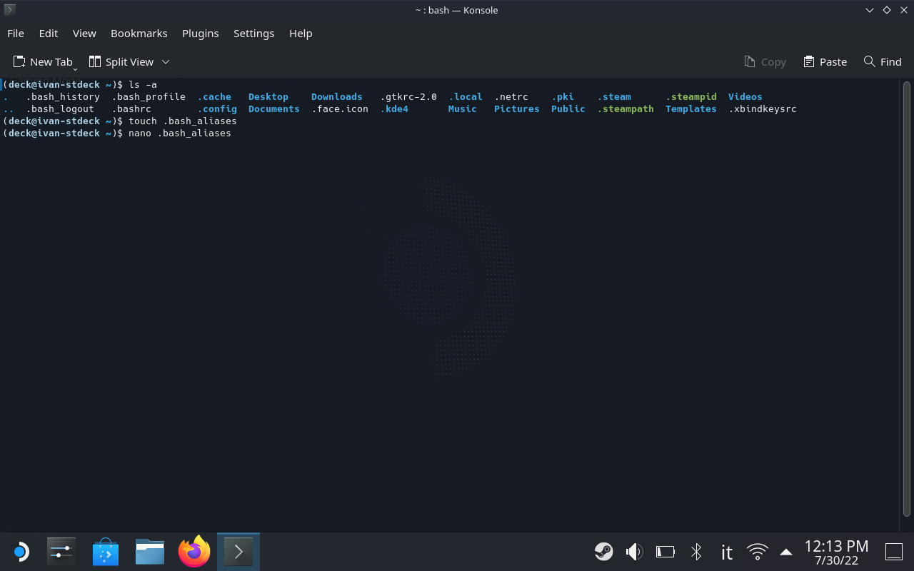Open the Find bar in Konsole
This screenshot has width=914, height=571.
coord(883,61)
